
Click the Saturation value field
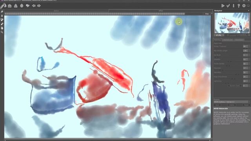click(245, 72)
